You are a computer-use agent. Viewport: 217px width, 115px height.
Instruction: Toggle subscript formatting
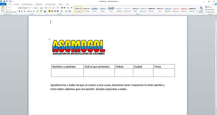(31, 11)
